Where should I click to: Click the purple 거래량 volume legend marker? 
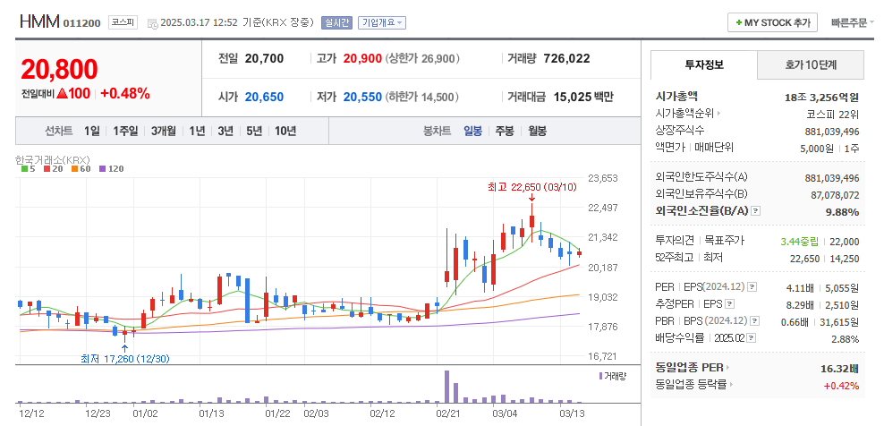pos(601,376)
